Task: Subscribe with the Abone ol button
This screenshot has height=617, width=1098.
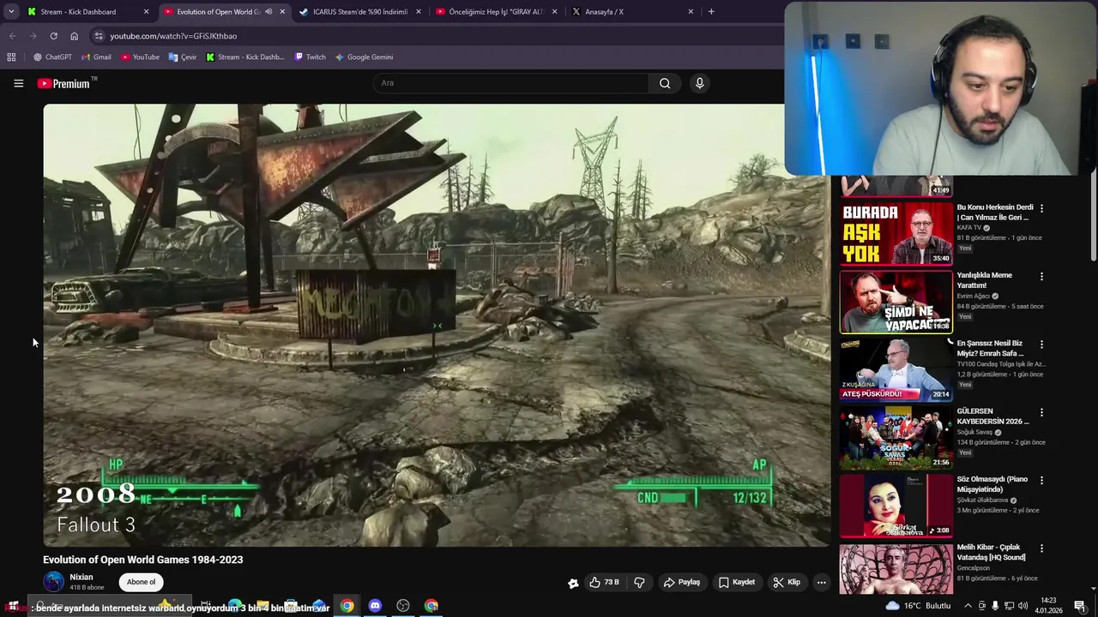Action: pyautogui.click(x=142, y=582)
